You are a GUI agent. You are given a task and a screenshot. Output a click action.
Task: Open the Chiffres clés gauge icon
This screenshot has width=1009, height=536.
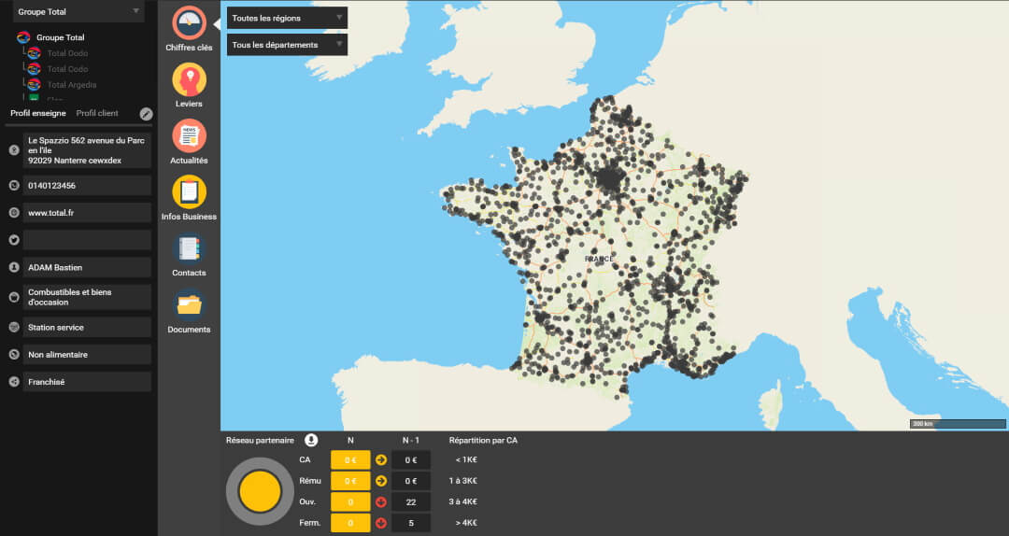pos(189,22)
